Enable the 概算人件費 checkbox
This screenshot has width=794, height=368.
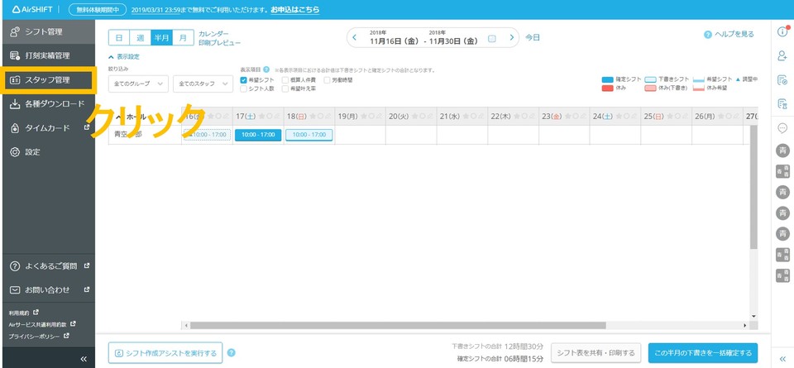(285, 80)
